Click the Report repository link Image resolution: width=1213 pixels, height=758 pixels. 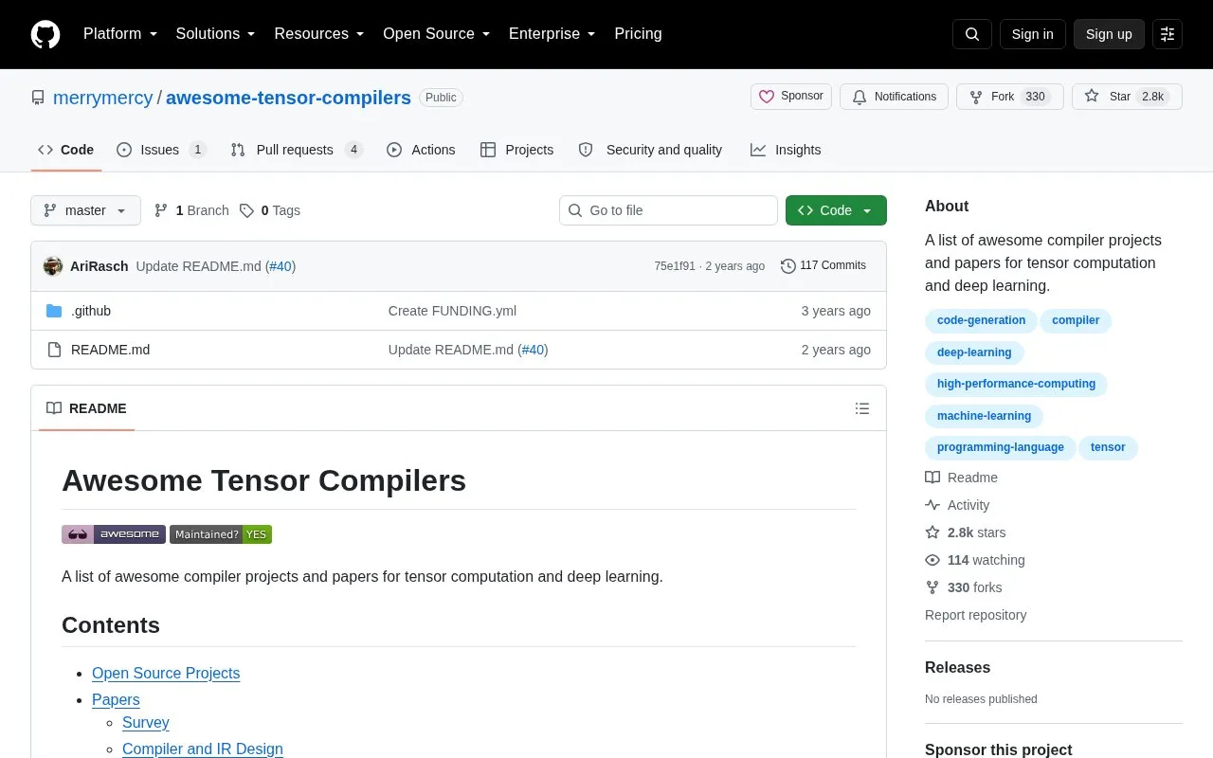(x=975, y=615)
